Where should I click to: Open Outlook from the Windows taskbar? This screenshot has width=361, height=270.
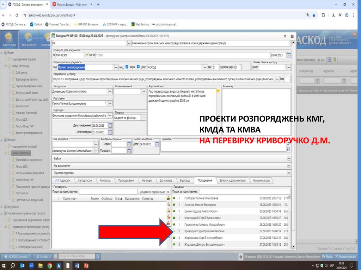(22, 266)
